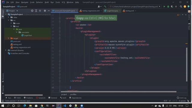The width and height of the screenshot is (192, 108).
Task: Build project with hammer icon
Action: tap(105, 7)
